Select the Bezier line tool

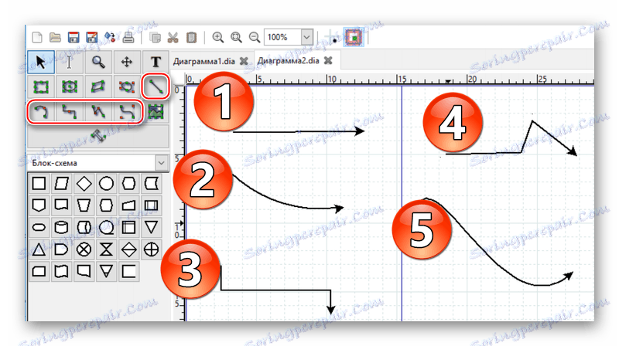click(x=126, y=112)
